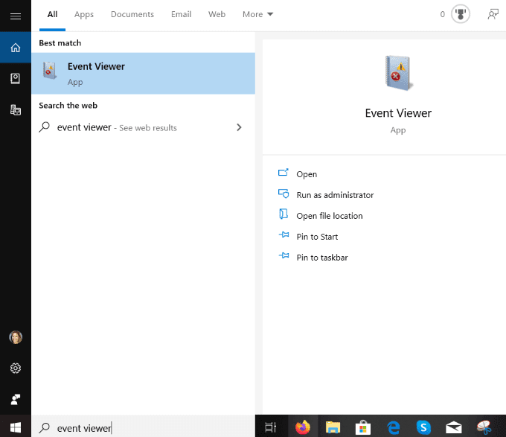
Task: Switch to the Documents tab
Action: (132, 14)
